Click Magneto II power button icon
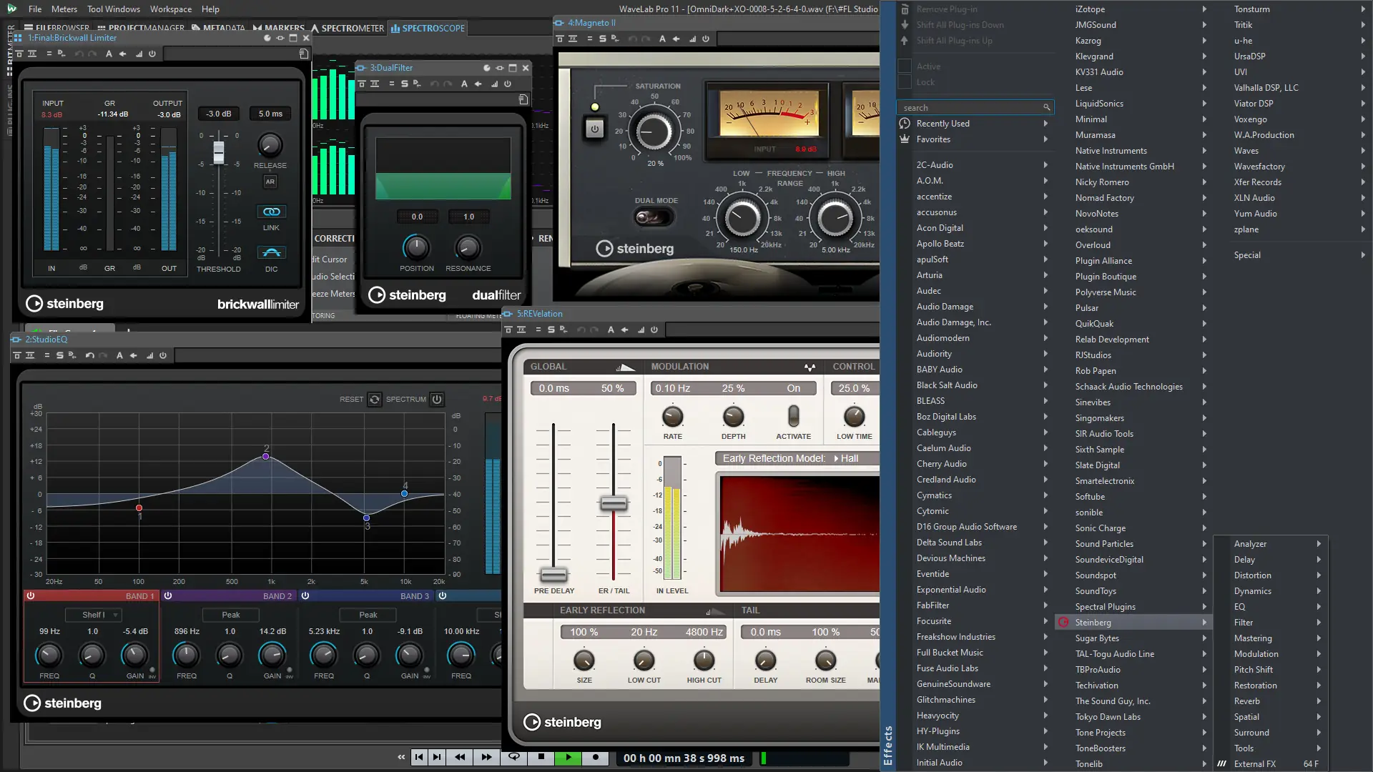1373x772 pixels. (594, 129)
